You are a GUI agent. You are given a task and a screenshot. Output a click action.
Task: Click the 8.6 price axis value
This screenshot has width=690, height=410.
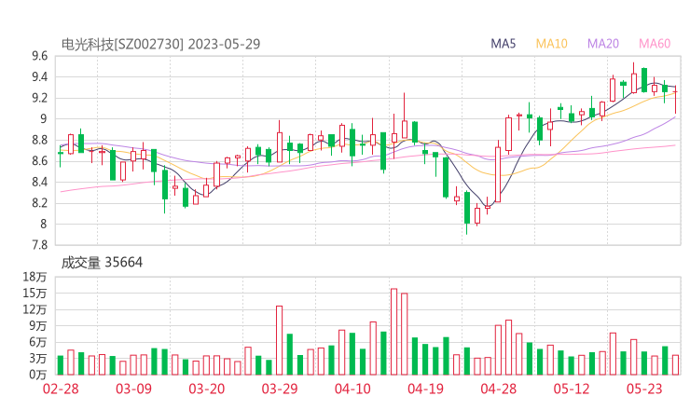[39, 161]
